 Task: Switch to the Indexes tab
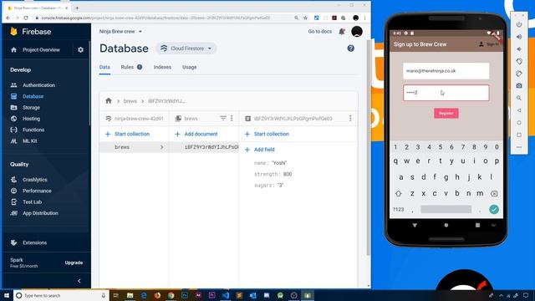pos(162,67)
